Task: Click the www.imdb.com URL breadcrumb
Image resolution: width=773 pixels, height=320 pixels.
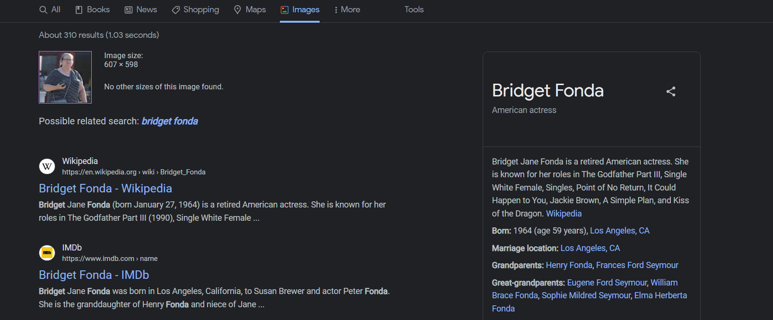Action: (110, 259)
